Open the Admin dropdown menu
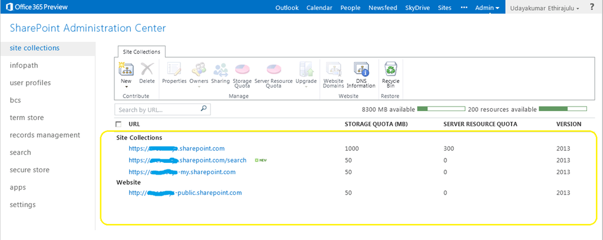This screenshot has height=240, width=603. [487, 8]
